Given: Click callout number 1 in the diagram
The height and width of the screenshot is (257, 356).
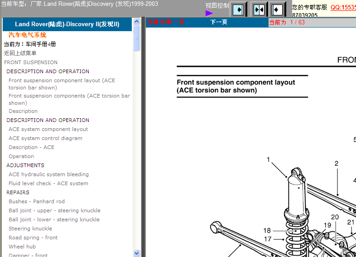Looking at the screenshot, I should (x=269, y=159).
